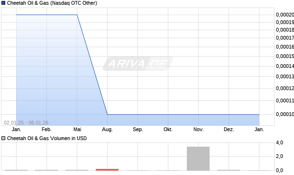Click the blue Cheetah Oil & Gas legend square

(x=3, y=3)
